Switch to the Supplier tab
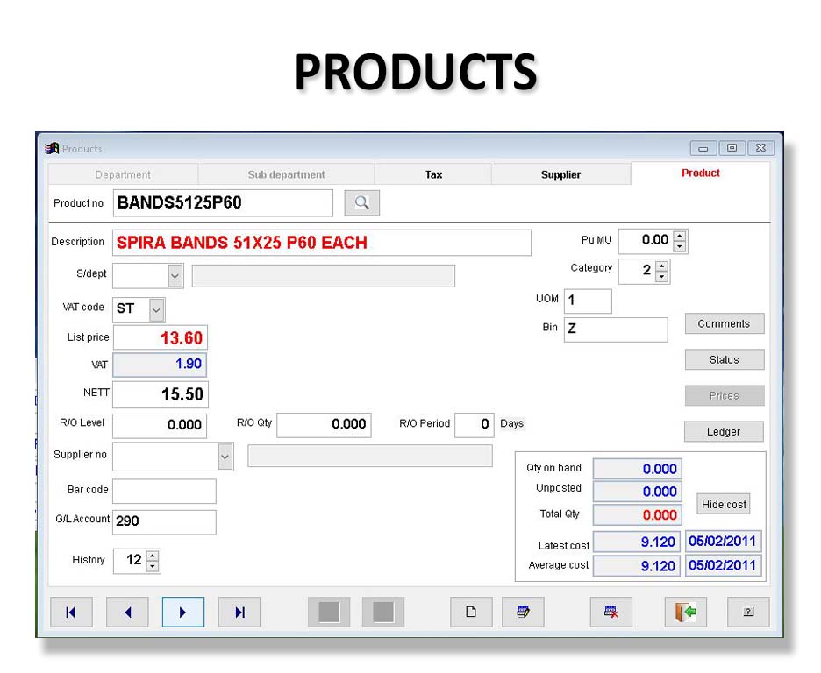The height and width of the screenshot is (673, 821). click(560, 174)
